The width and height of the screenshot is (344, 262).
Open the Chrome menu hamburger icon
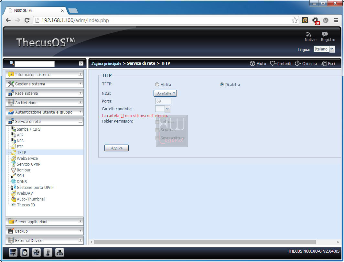pos(336,20)
